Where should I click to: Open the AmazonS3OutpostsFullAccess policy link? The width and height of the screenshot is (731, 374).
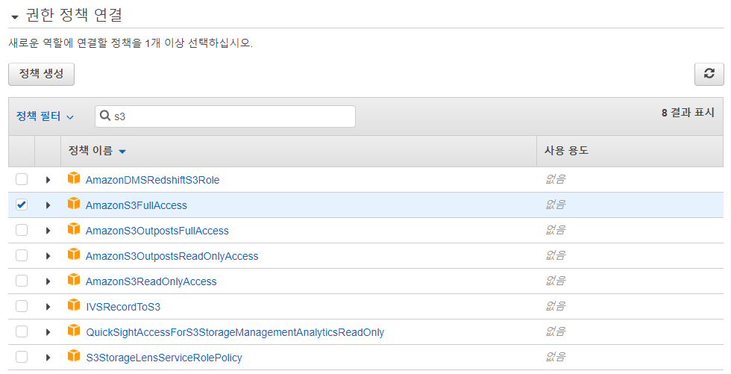157,231
